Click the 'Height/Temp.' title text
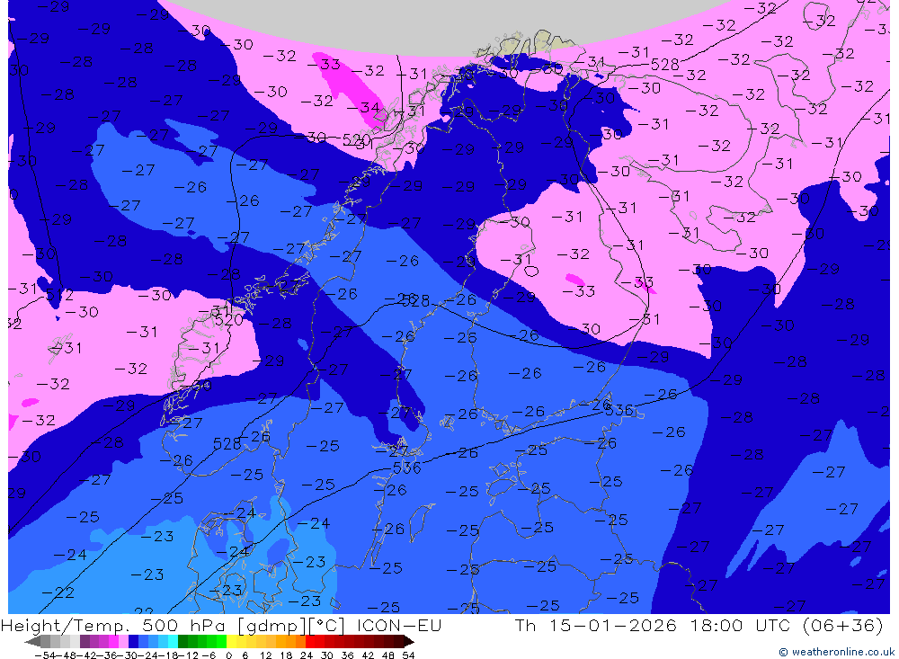The image size is (899, 659). pyautogui.click(x=66, y=625)
